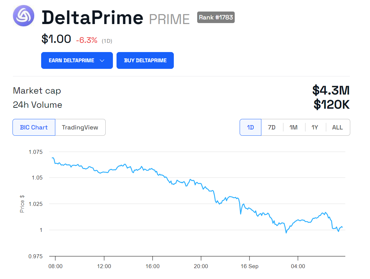370x279 pixels.
Task: Click the price line's lowest dip point
Action: [286, 233]
